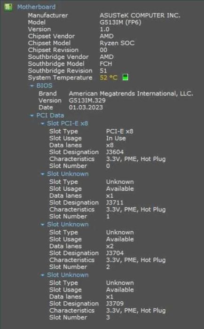Click the 'Chipset Vendor' label
The height and width of the screenshot is (329, 204).
[51, 36]
